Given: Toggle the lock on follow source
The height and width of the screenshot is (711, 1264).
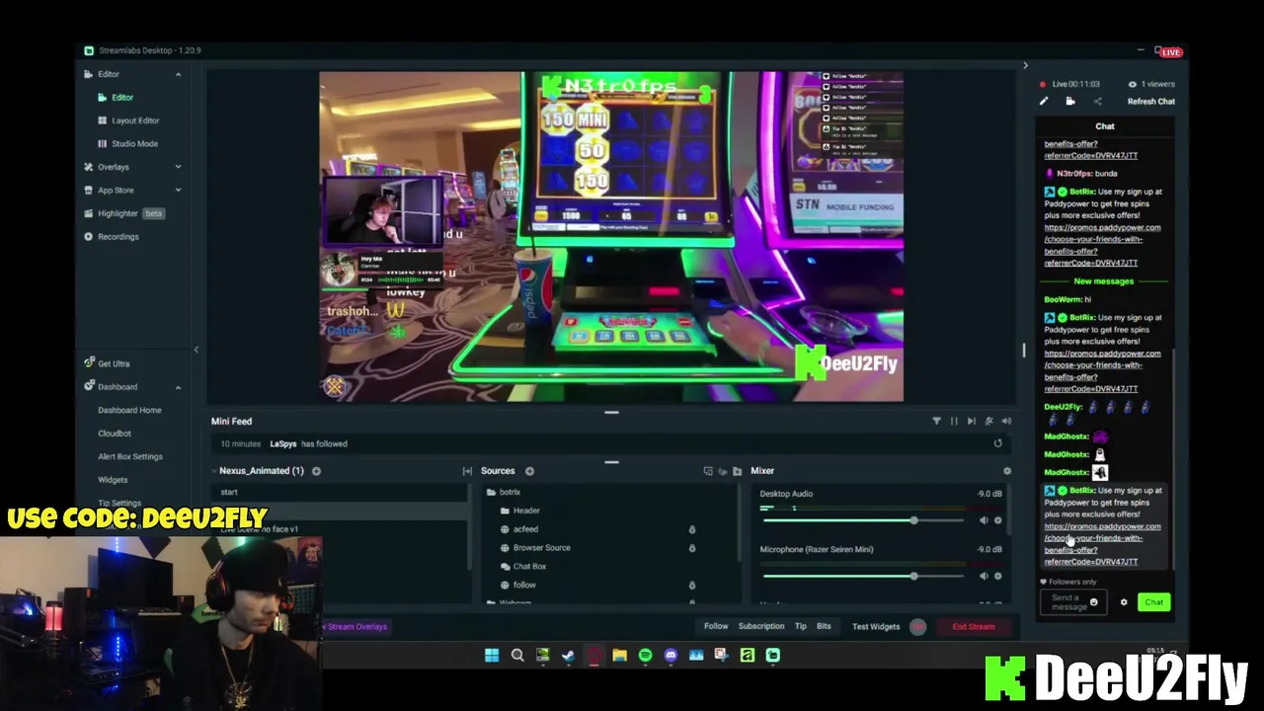Looking at the screenshot, I should 691,586.
